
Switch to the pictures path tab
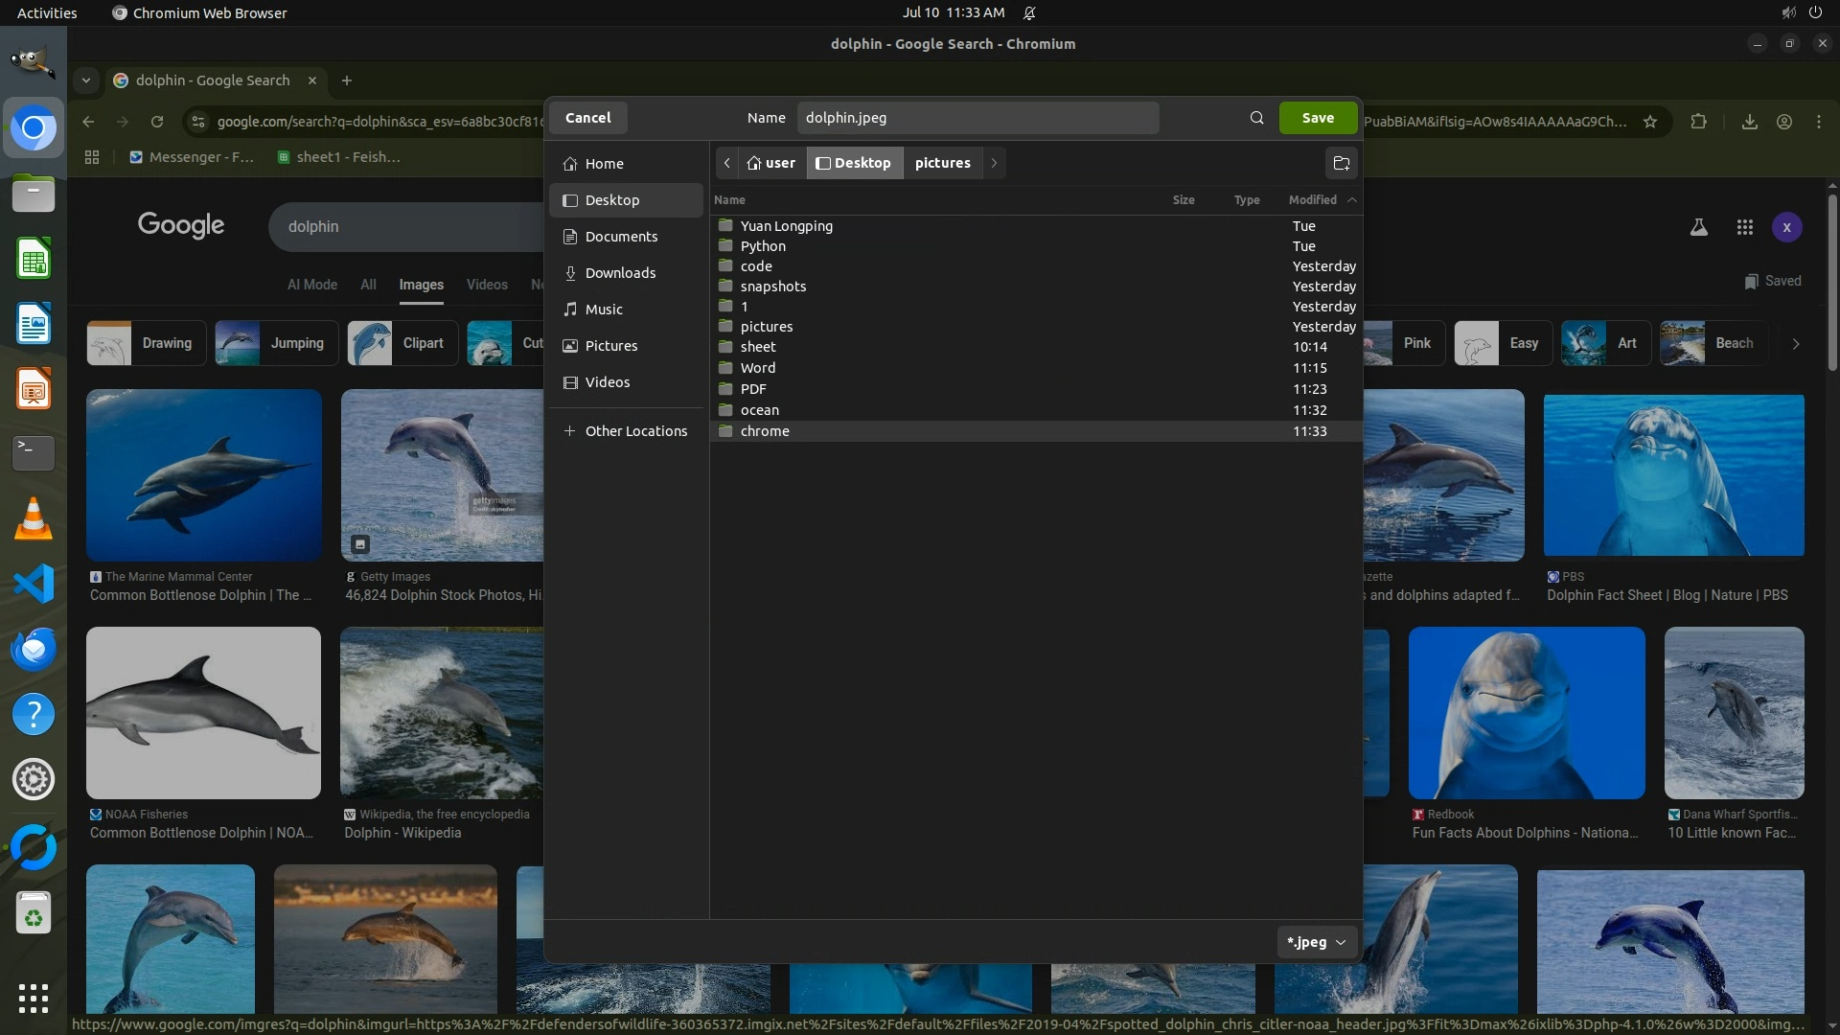[942, 163]
